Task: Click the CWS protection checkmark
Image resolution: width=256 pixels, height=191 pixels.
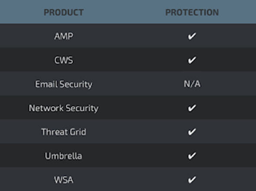Action: 192,60
